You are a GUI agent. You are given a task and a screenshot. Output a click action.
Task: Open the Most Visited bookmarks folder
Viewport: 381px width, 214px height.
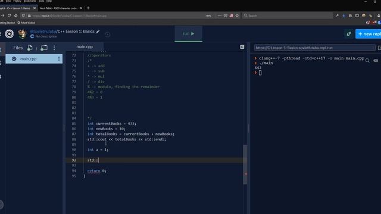pos(26,23)
